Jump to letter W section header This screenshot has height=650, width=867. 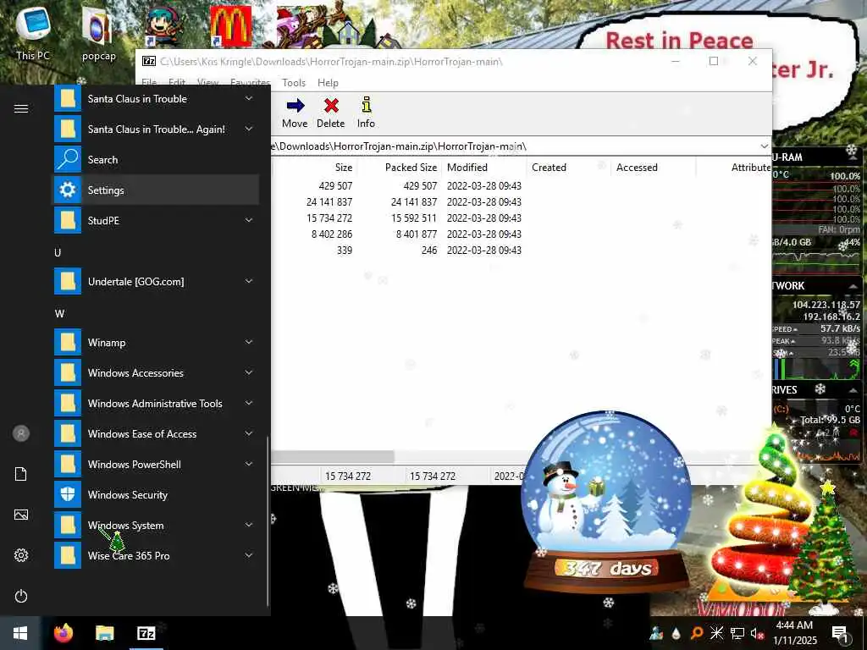coord(60,314)
